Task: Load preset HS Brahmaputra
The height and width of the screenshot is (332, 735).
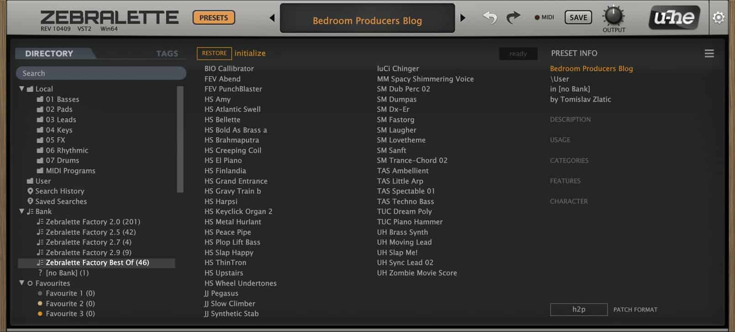Action: coord(231,140)
